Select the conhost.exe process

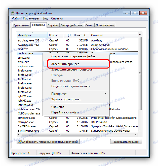(25, 53)
